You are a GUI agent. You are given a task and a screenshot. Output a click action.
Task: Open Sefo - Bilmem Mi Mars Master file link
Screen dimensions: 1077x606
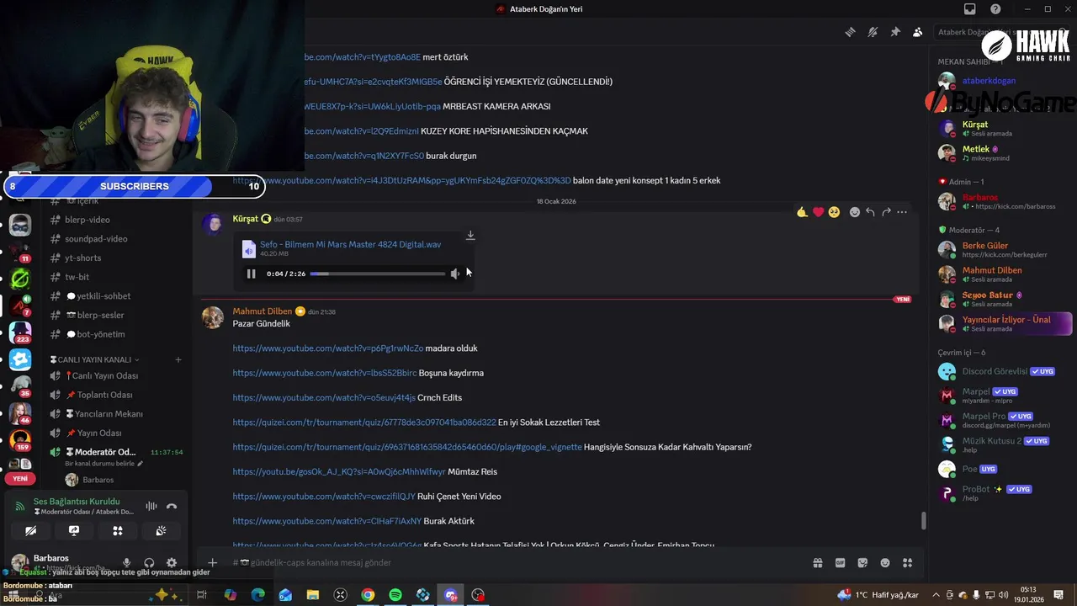coord(350,244)
